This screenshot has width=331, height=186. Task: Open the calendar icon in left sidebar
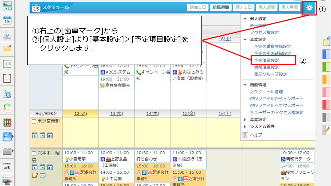(x=7, y=20)
